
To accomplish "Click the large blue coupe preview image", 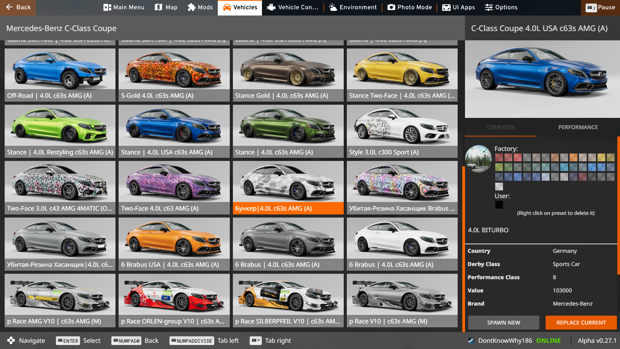I will point(542,79).
